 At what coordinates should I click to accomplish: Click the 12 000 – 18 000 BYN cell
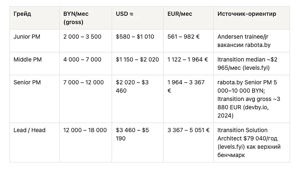pos(85,130)
